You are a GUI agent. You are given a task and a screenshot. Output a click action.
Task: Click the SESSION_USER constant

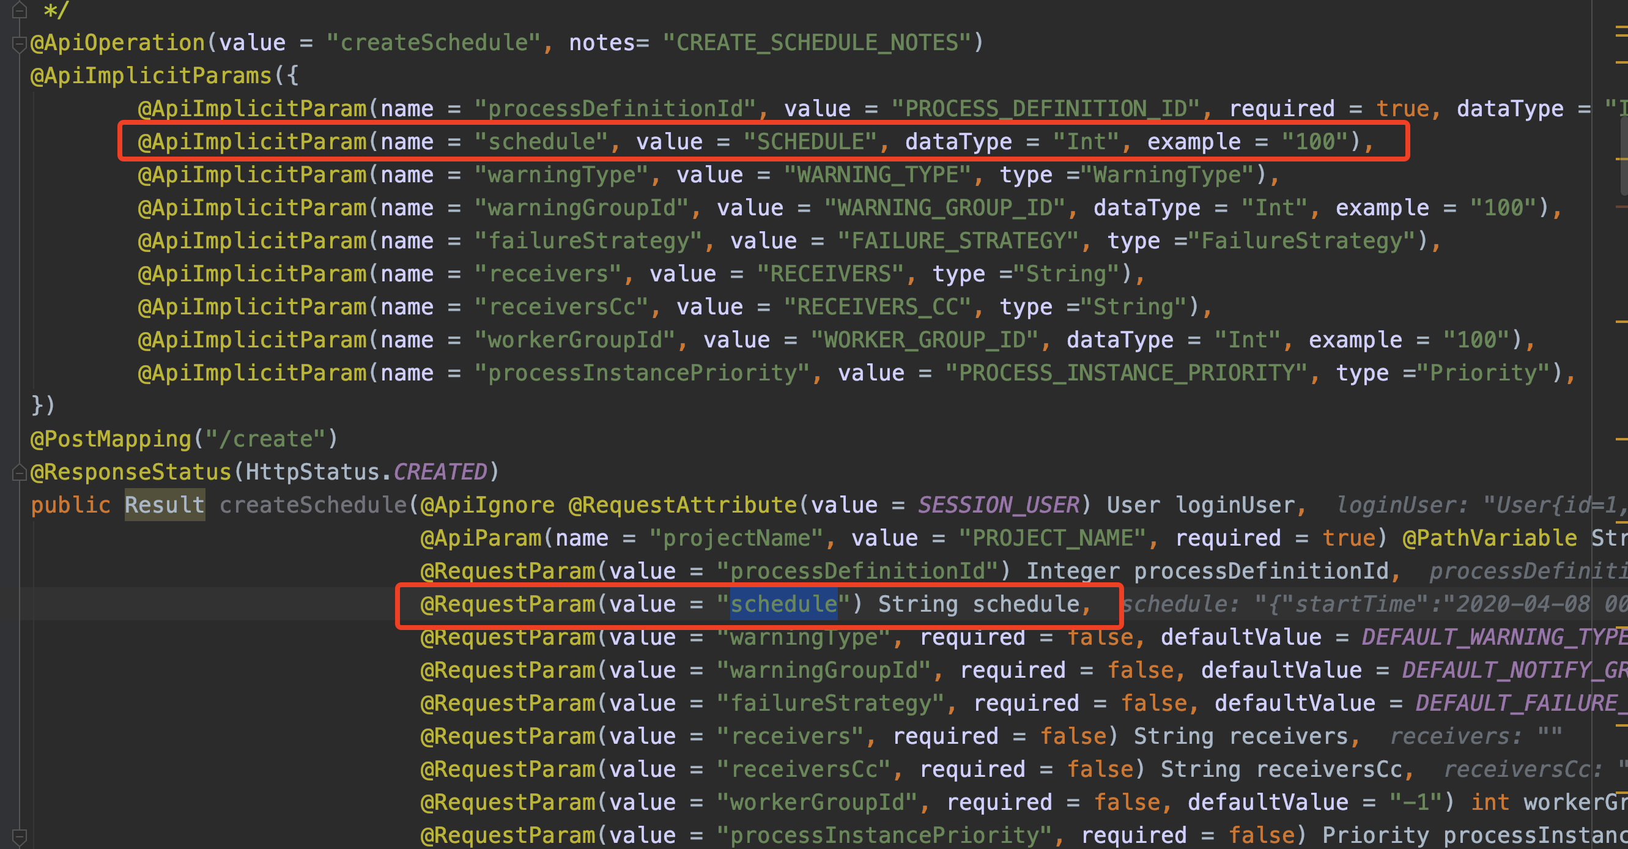[x=999, y=505]
